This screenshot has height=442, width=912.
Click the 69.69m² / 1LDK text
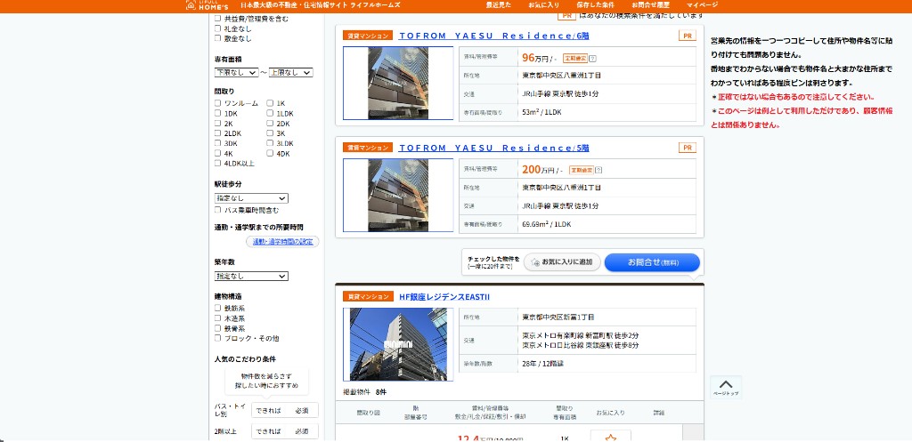click(x=545, y=223)
